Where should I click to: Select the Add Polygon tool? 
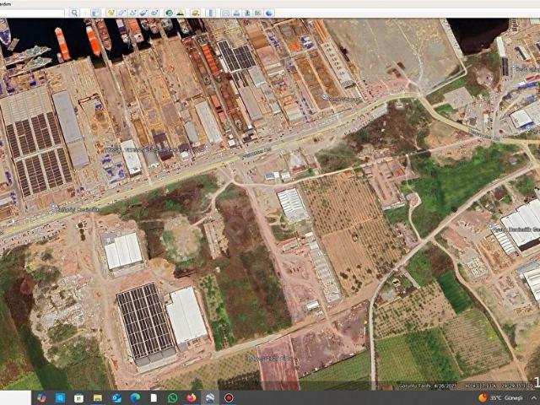coord(122,13)
